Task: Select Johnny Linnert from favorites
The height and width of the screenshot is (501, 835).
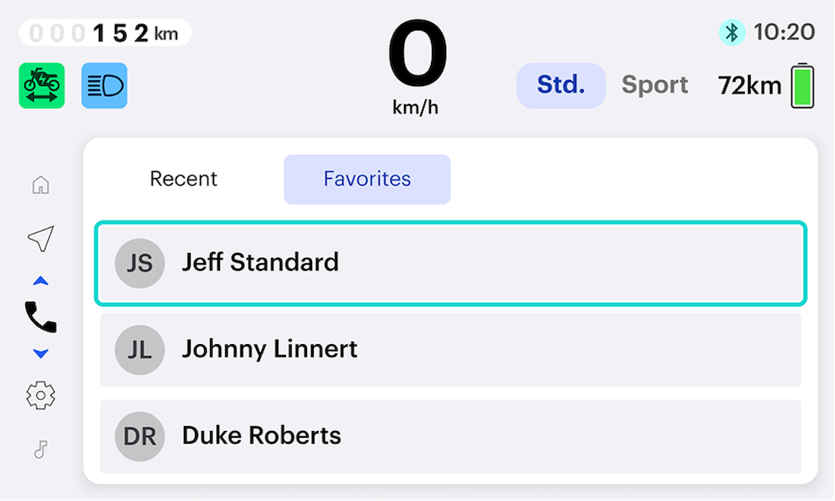Action: pos(450,350)
